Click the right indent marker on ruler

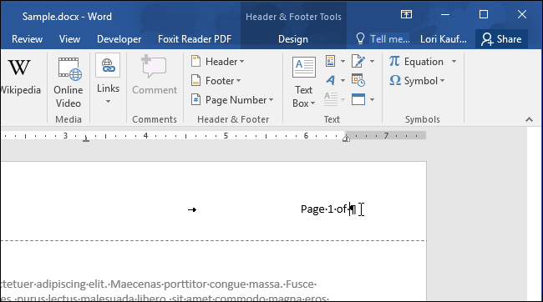pos(346,138)
